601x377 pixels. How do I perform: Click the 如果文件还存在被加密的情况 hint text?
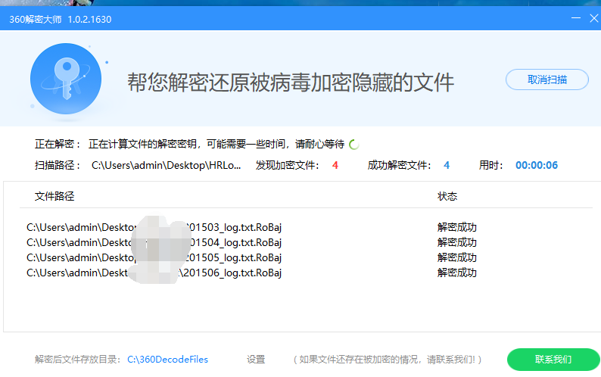click(x=387, y=360)
